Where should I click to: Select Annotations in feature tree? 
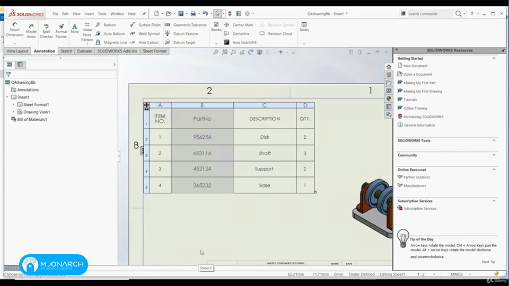coord(25,90)
